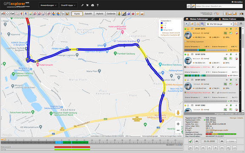Click the question mark help icon
The image size is (245, 153).
(x=97, y=5)
